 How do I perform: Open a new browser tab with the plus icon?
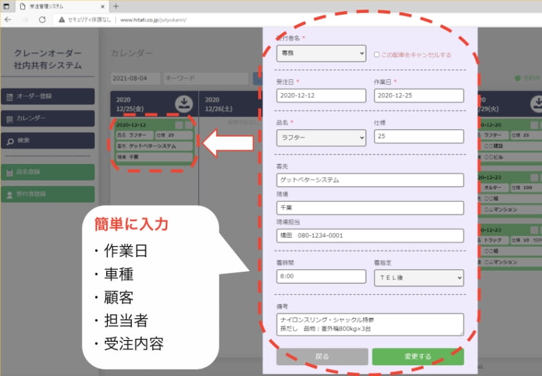114,7
